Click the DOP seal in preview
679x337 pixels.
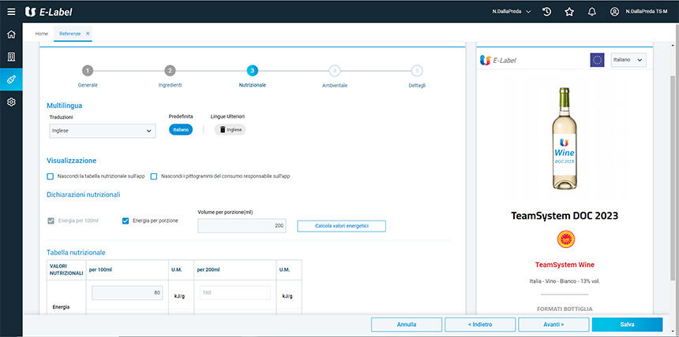565,239
